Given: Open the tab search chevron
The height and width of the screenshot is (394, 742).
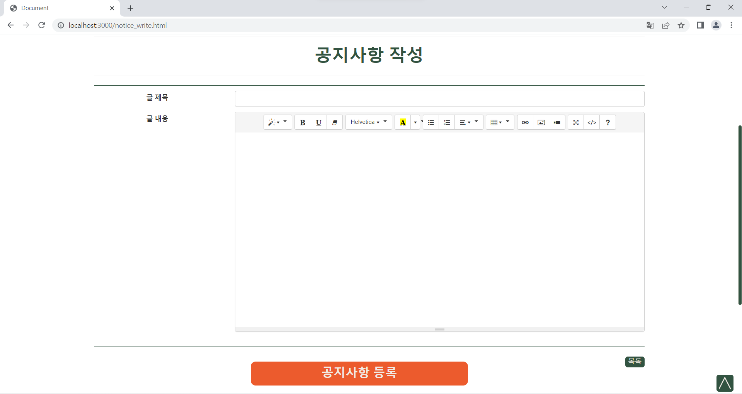Looking at the screenshot, I should (x=664, y=7).
